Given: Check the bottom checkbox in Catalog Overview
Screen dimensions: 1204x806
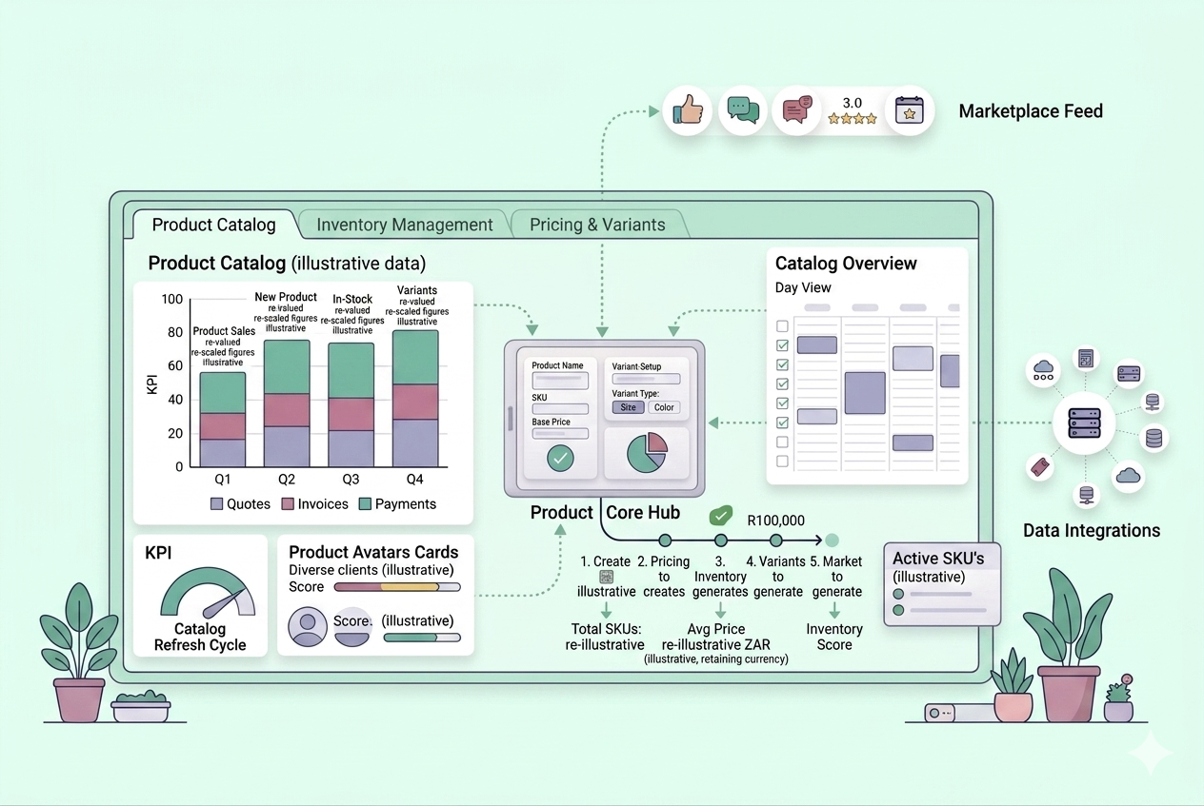Looking at the screenshot, I should [x=782, y=462].
